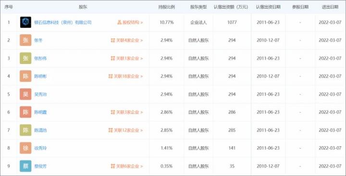
Task: Select 2010-12-07 date in 蔡俊芳 row
Action: pos(268,166)
